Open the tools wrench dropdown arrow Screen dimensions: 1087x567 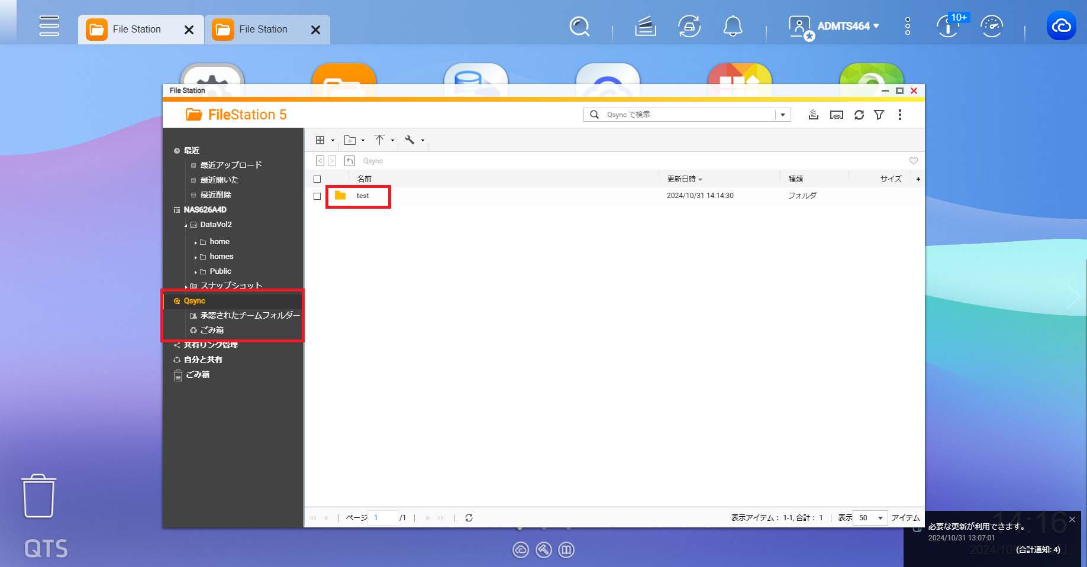pyautogui.click(x=422, y=141)
